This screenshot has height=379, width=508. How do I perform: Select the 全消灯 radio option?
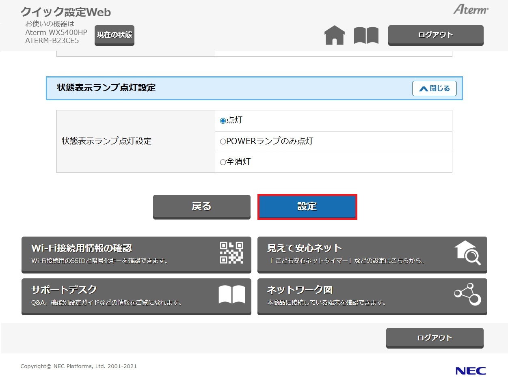(x=223, y=162)
